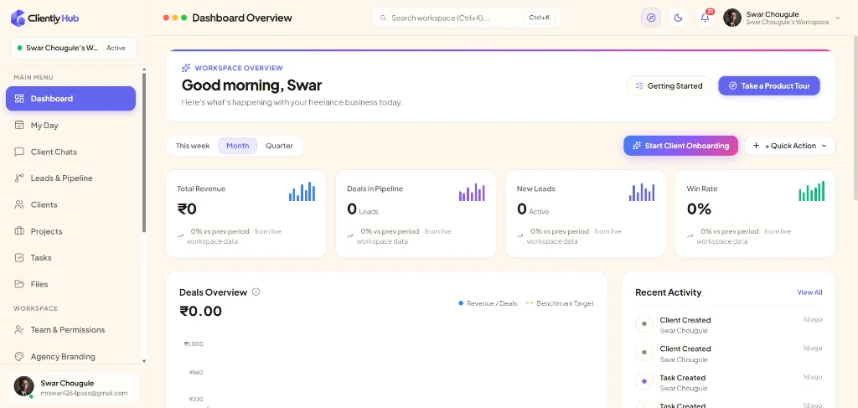This screenshot has width=858, height=408.
Task: Click the Cliently Hub logo
Action: (45, 18)
